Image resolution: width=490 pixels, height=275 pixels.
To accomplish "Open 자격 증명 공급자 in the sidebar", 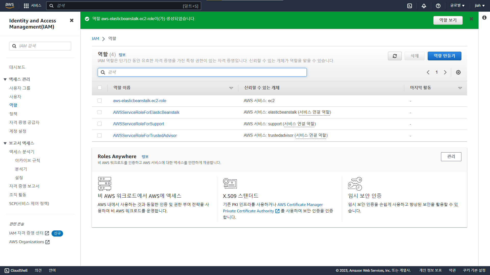I will pos(24,122).
